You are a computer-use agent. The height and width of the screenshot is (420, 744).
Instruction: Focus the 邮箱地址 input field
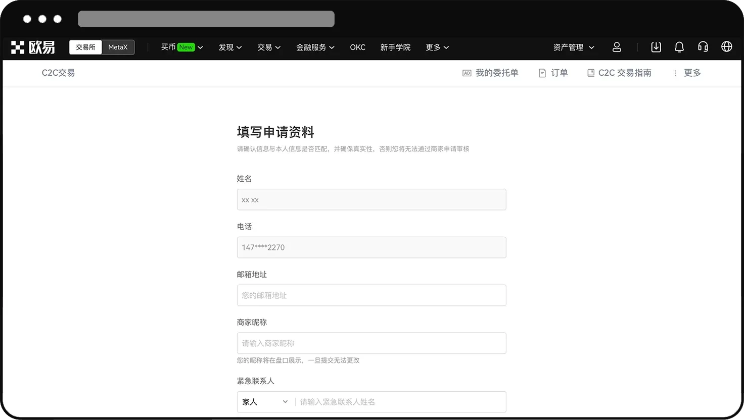point(371,295)
